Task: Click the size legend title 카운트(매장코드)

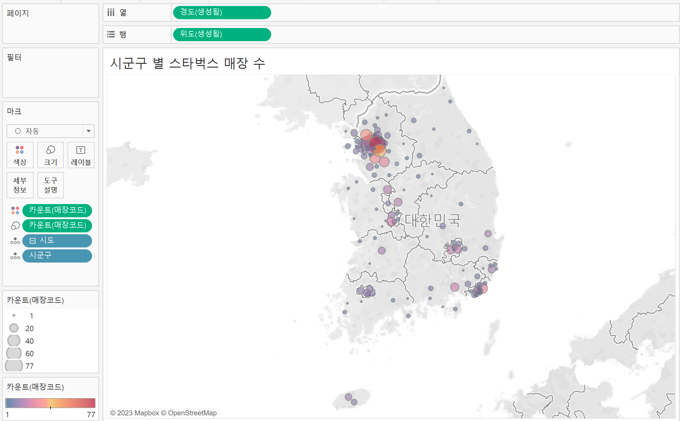Action: pos(35,300)
